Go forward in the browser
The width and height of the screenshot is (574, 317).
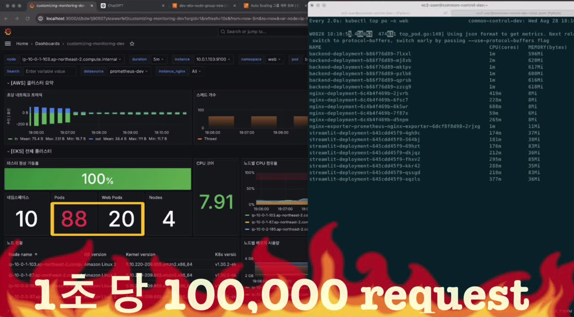[17, 19]
